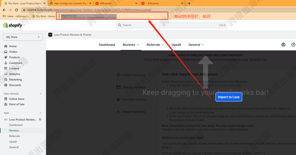Expand the General dropdown menu

point(196,45)
